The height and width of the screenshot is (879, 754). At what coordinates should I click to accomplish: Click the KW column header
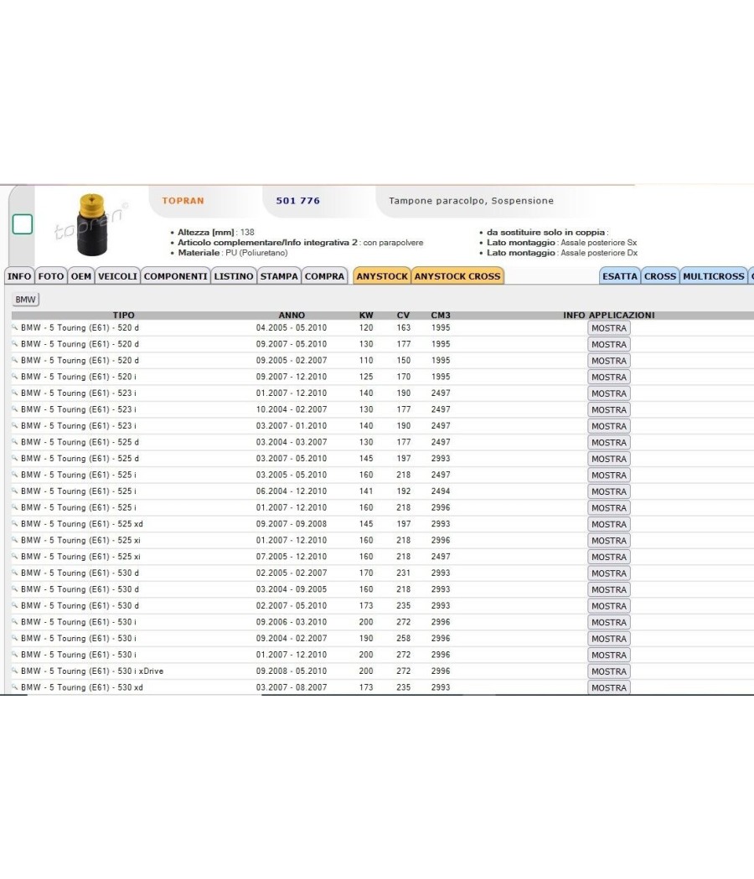point(366,315)
